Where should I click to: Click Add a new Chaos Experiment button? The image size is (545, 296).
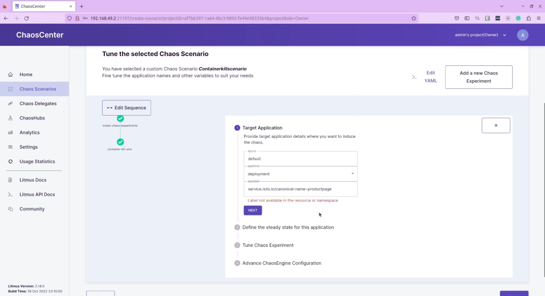479,77
